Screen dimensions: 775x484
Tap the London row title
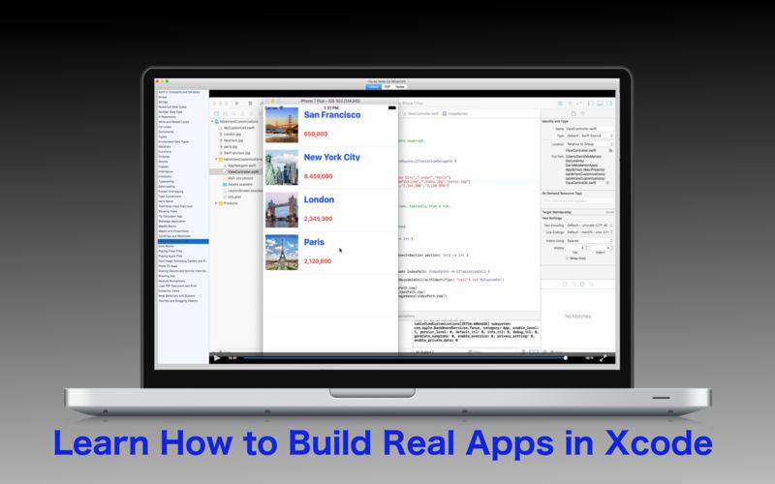[x=319, y=199]
